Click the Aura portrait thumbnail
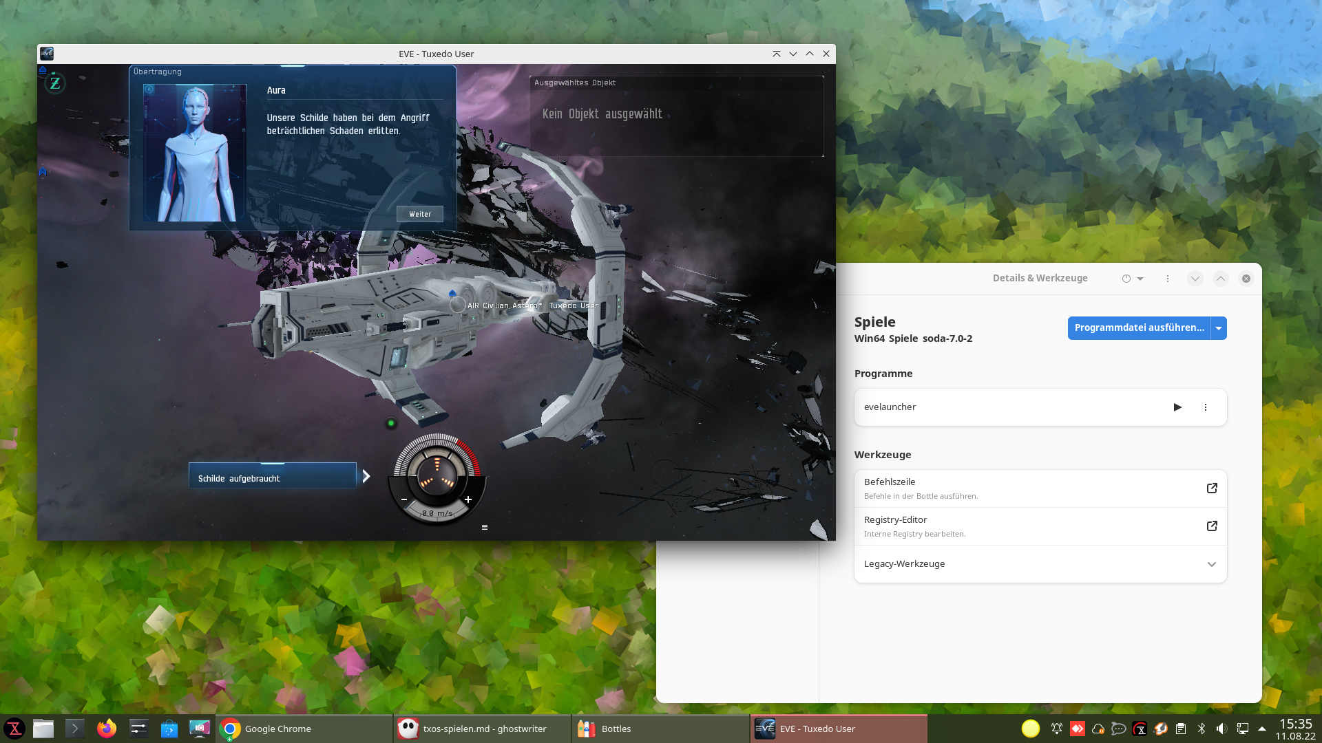1322x743 pixels. (x=195, y=153)
